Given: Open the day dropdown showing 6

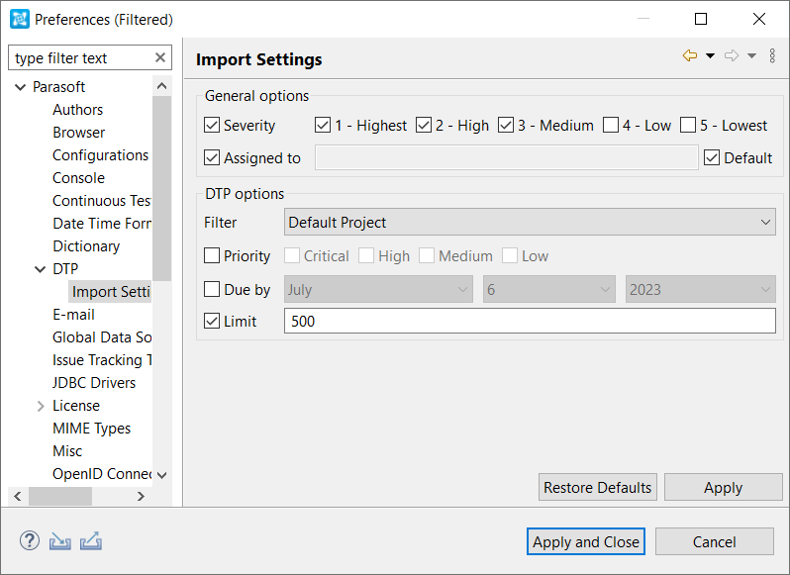Looking at the screenshot, I should coord(549,290).
